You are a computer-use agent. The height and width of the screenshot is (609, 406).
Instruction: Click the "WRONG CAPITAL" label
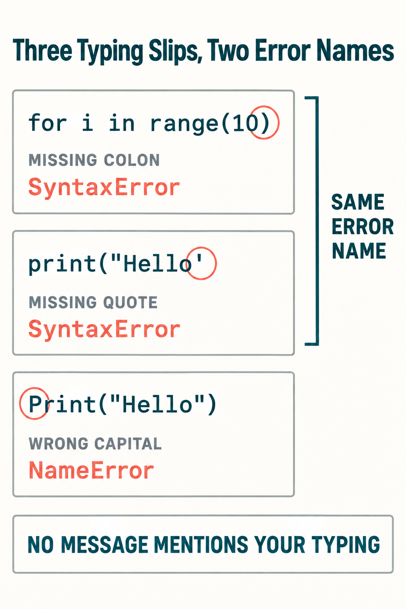click(95, 444)
